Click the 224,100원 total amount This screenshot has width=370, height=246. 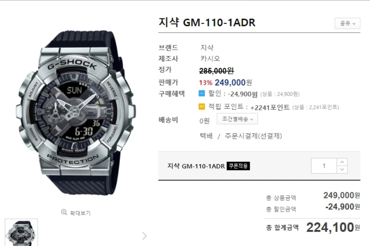(333, 227)
